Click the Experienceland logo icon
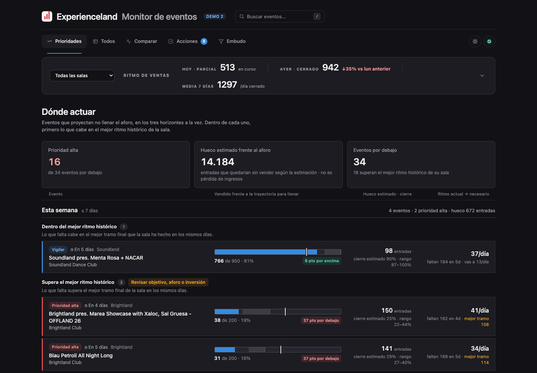537x373 pixels. tap(47, 16)
